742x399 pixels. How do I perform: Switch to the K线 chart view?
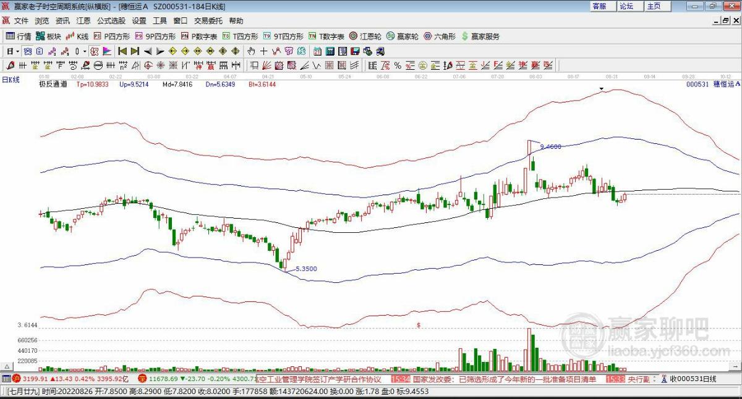point(77,36)
